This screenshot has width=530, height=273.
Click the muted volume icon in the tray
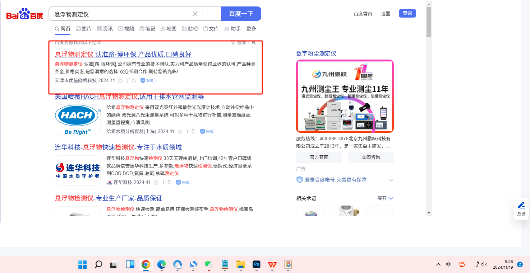(484, 265)
